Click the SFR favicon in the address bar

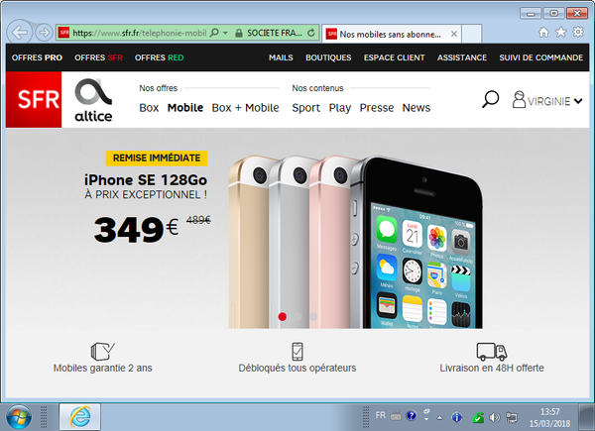(x=64, y=33)
